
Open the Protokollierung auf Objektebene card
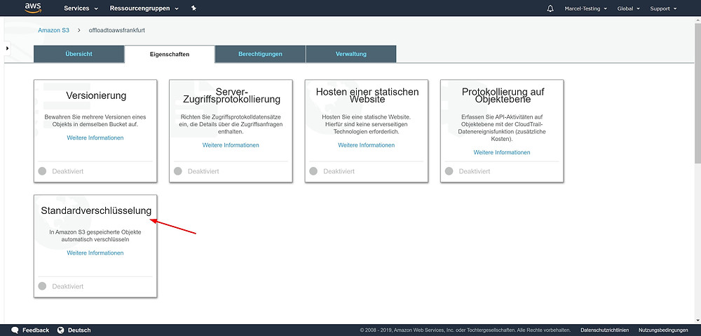502,131
